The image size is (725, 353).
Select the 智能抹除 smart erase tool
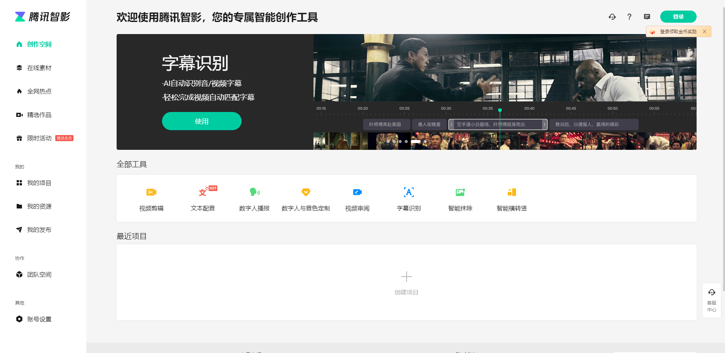[x=460, y=198]
